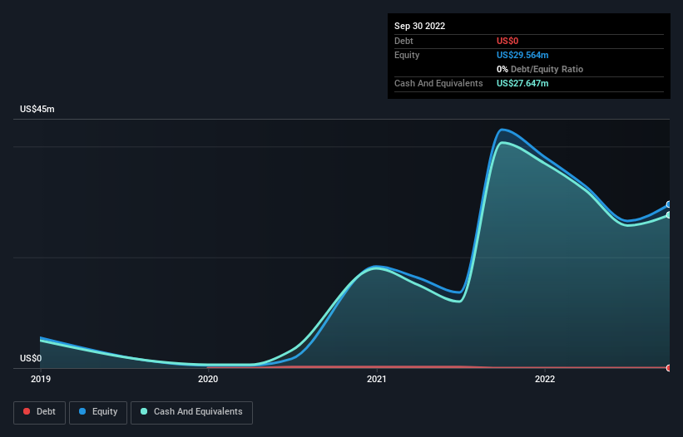The image size is (683, 437).
Task: Click the red Debt legend dot
Action: point(27,411)
